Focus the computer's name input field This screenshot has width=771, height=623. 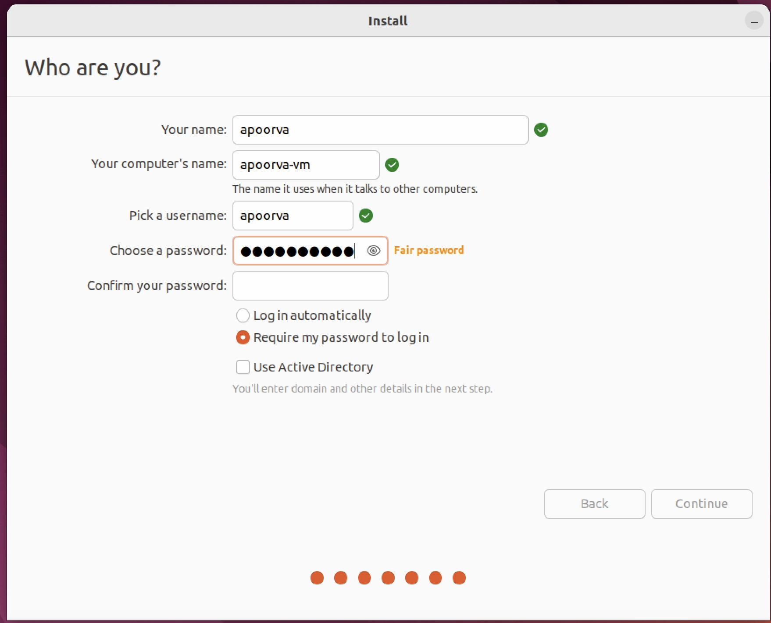(306, 165)
